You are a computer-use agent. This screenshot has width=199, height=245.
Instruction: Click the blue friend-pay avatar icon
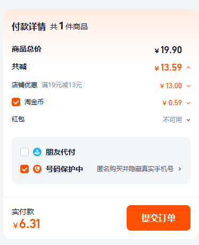click(37, 152)
